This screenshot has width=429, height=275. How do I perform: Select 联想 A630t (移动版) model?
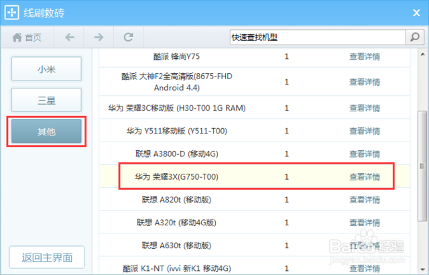176,245
